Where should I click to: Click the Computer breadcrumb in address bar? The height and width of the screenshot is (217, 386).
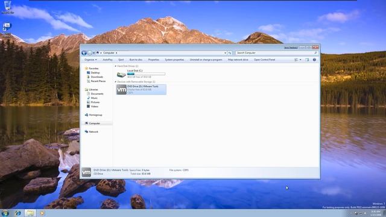[109, 53]
